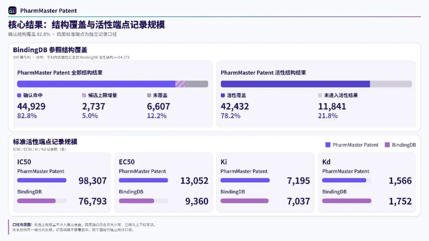Screen dimensions: 429x241
Task: Select the candidate increment count 2,737
Action: [94, 106]
